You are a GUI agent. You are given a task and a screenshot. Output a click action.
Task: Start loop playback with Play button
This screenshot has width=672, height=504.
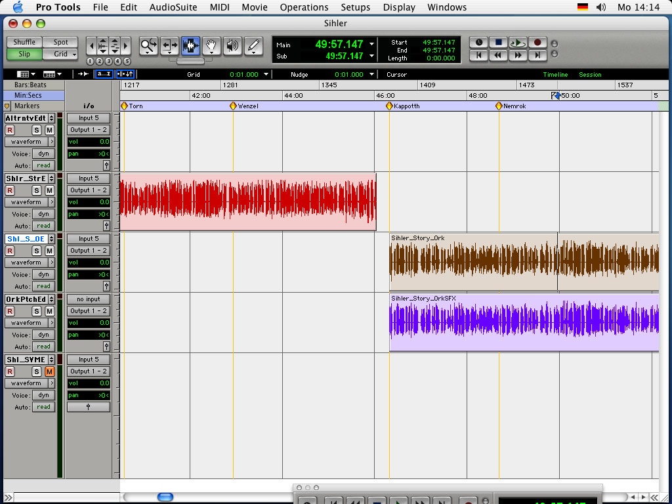point(518,43)
